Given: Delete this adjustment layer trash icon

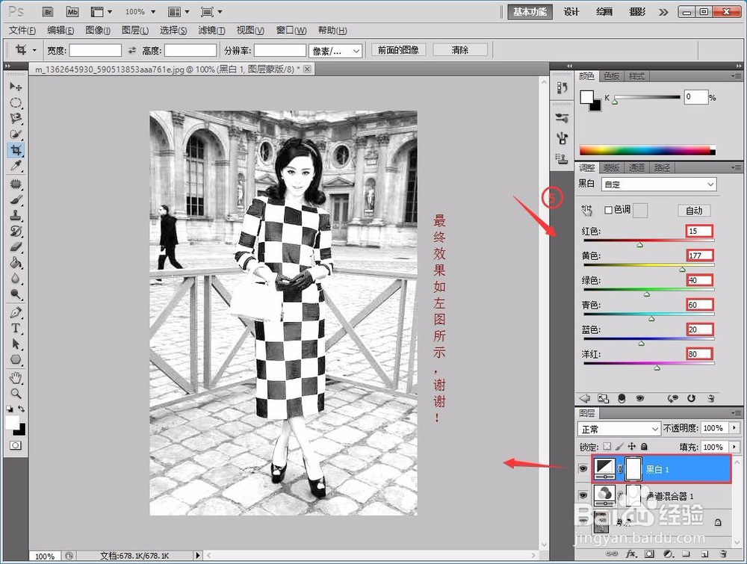Looking at the screenshot, I should [711, 398].
